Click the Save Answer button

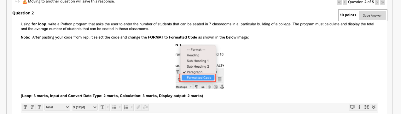click(x=372, y=15)
